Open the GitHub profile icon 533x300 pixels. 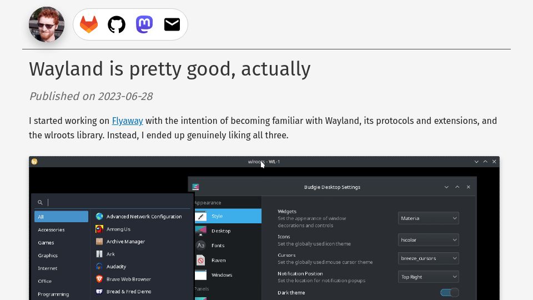(x=117, y=24)
